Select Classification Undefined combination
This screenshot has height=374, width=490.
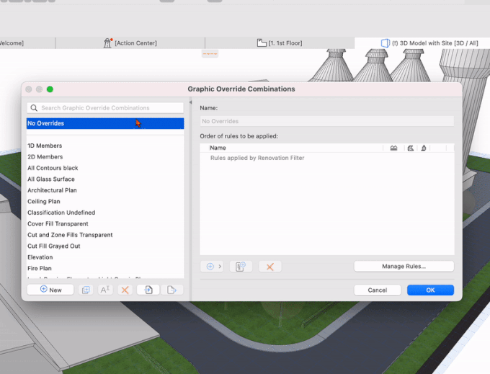pos(105,213)
